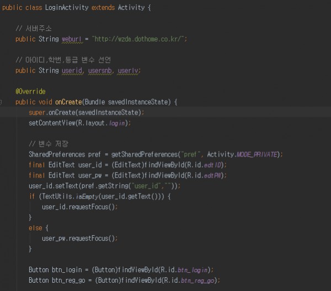Click the setText method call
Screen dimensions: 331x291
67,186
